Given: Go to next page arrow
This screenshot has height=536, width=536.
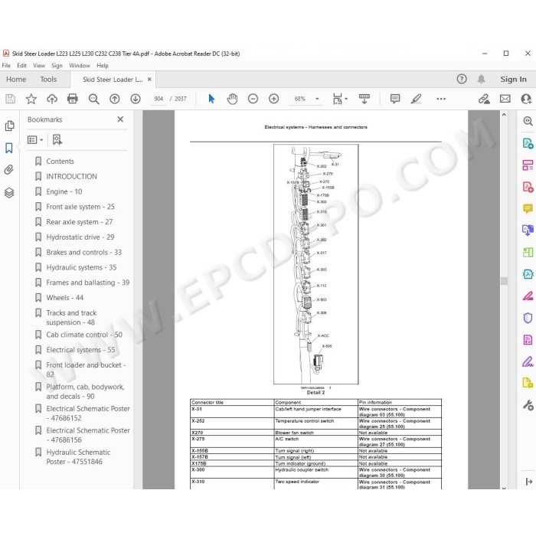Looking at the screenshot, I should (x=136, y=99).
